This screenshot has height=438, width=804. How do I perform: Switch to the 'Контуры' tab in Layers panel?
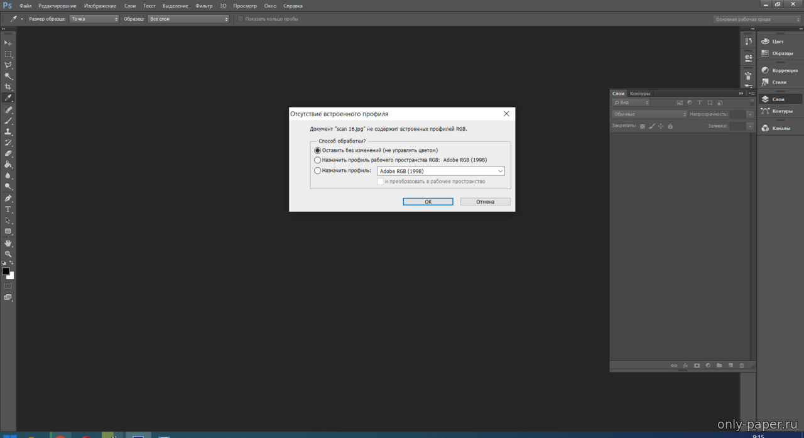tap(640, 94)
